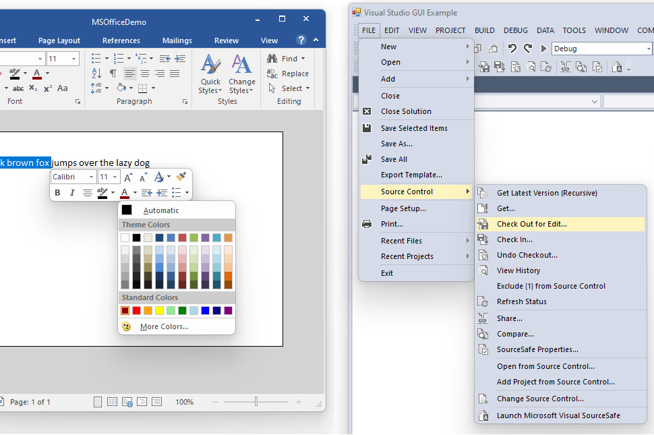
Task: Click Grow Font icon in mini toolbar
Action: pyautogui.click(x=128, y=177)
